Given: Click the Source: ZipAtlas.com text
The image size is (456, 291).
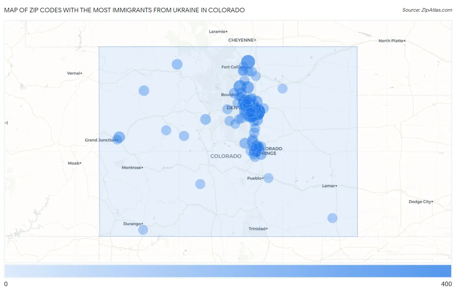Looking at the screenshot, I should (427, 10).
